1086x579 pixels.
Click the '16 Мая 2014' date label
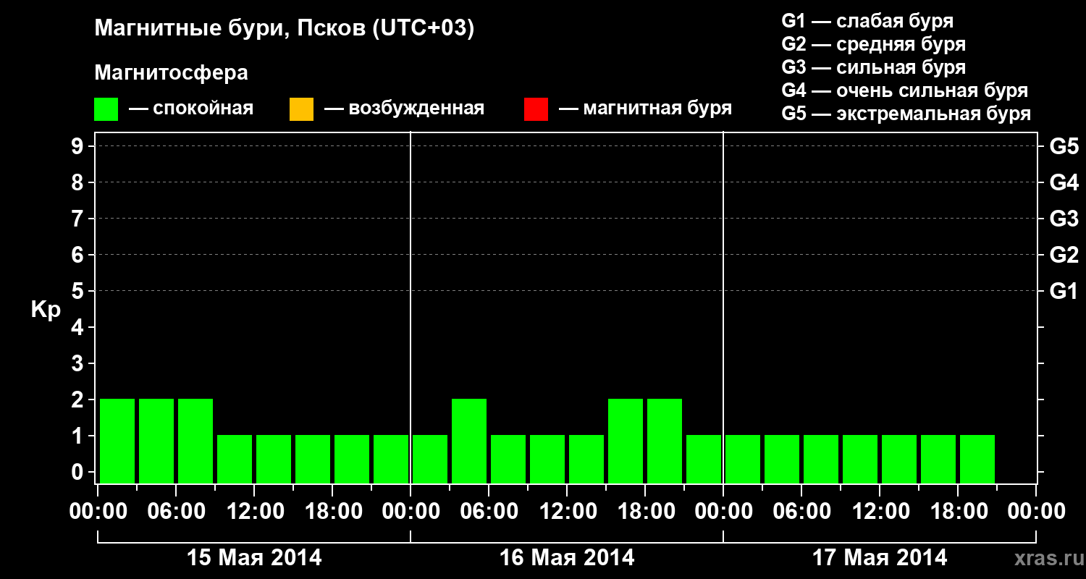click(567, 558)
